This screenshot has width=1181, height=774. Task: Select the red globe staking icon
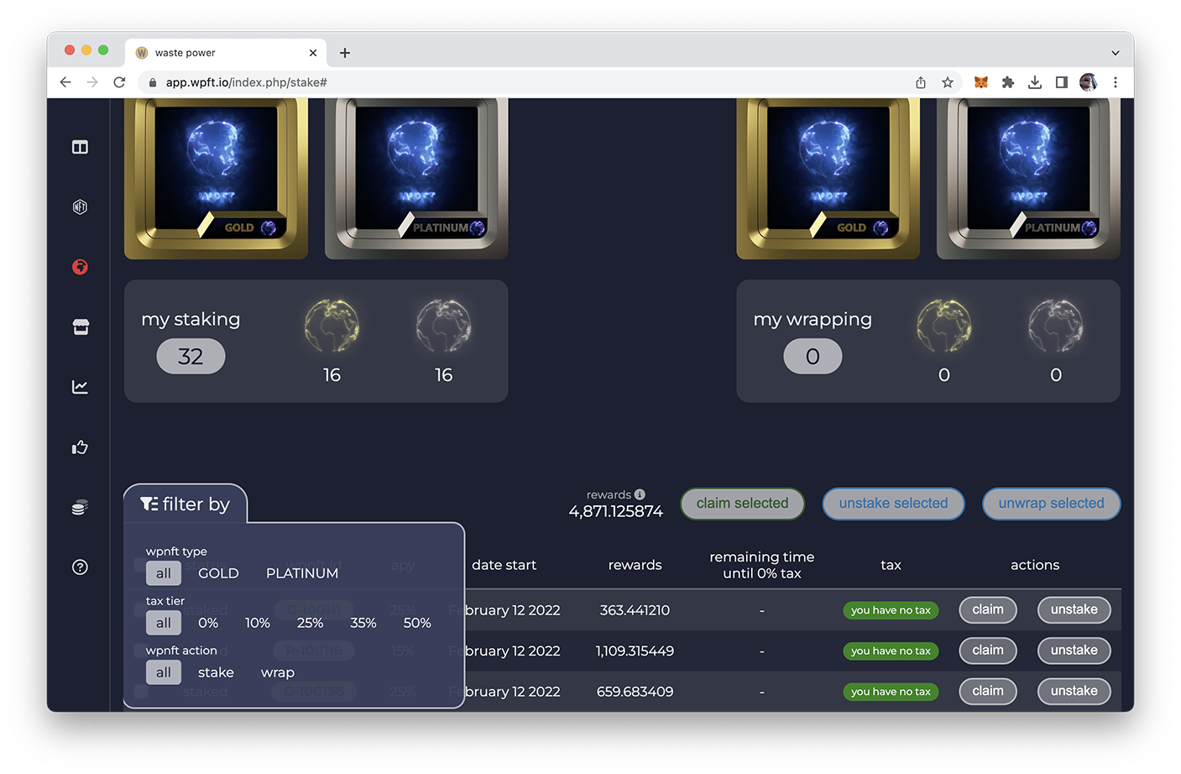click(80, 267)
